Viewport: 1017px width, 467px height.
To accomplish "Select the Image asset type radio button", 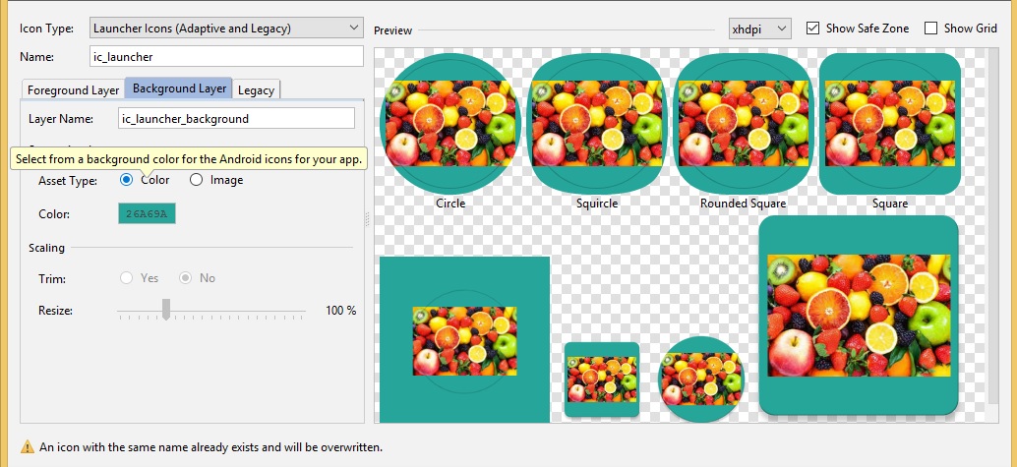I will [197, 180].
